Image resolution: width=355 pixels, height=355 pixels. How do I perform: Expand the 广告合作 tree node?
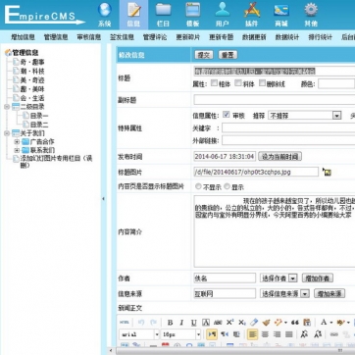click(17, 142)
